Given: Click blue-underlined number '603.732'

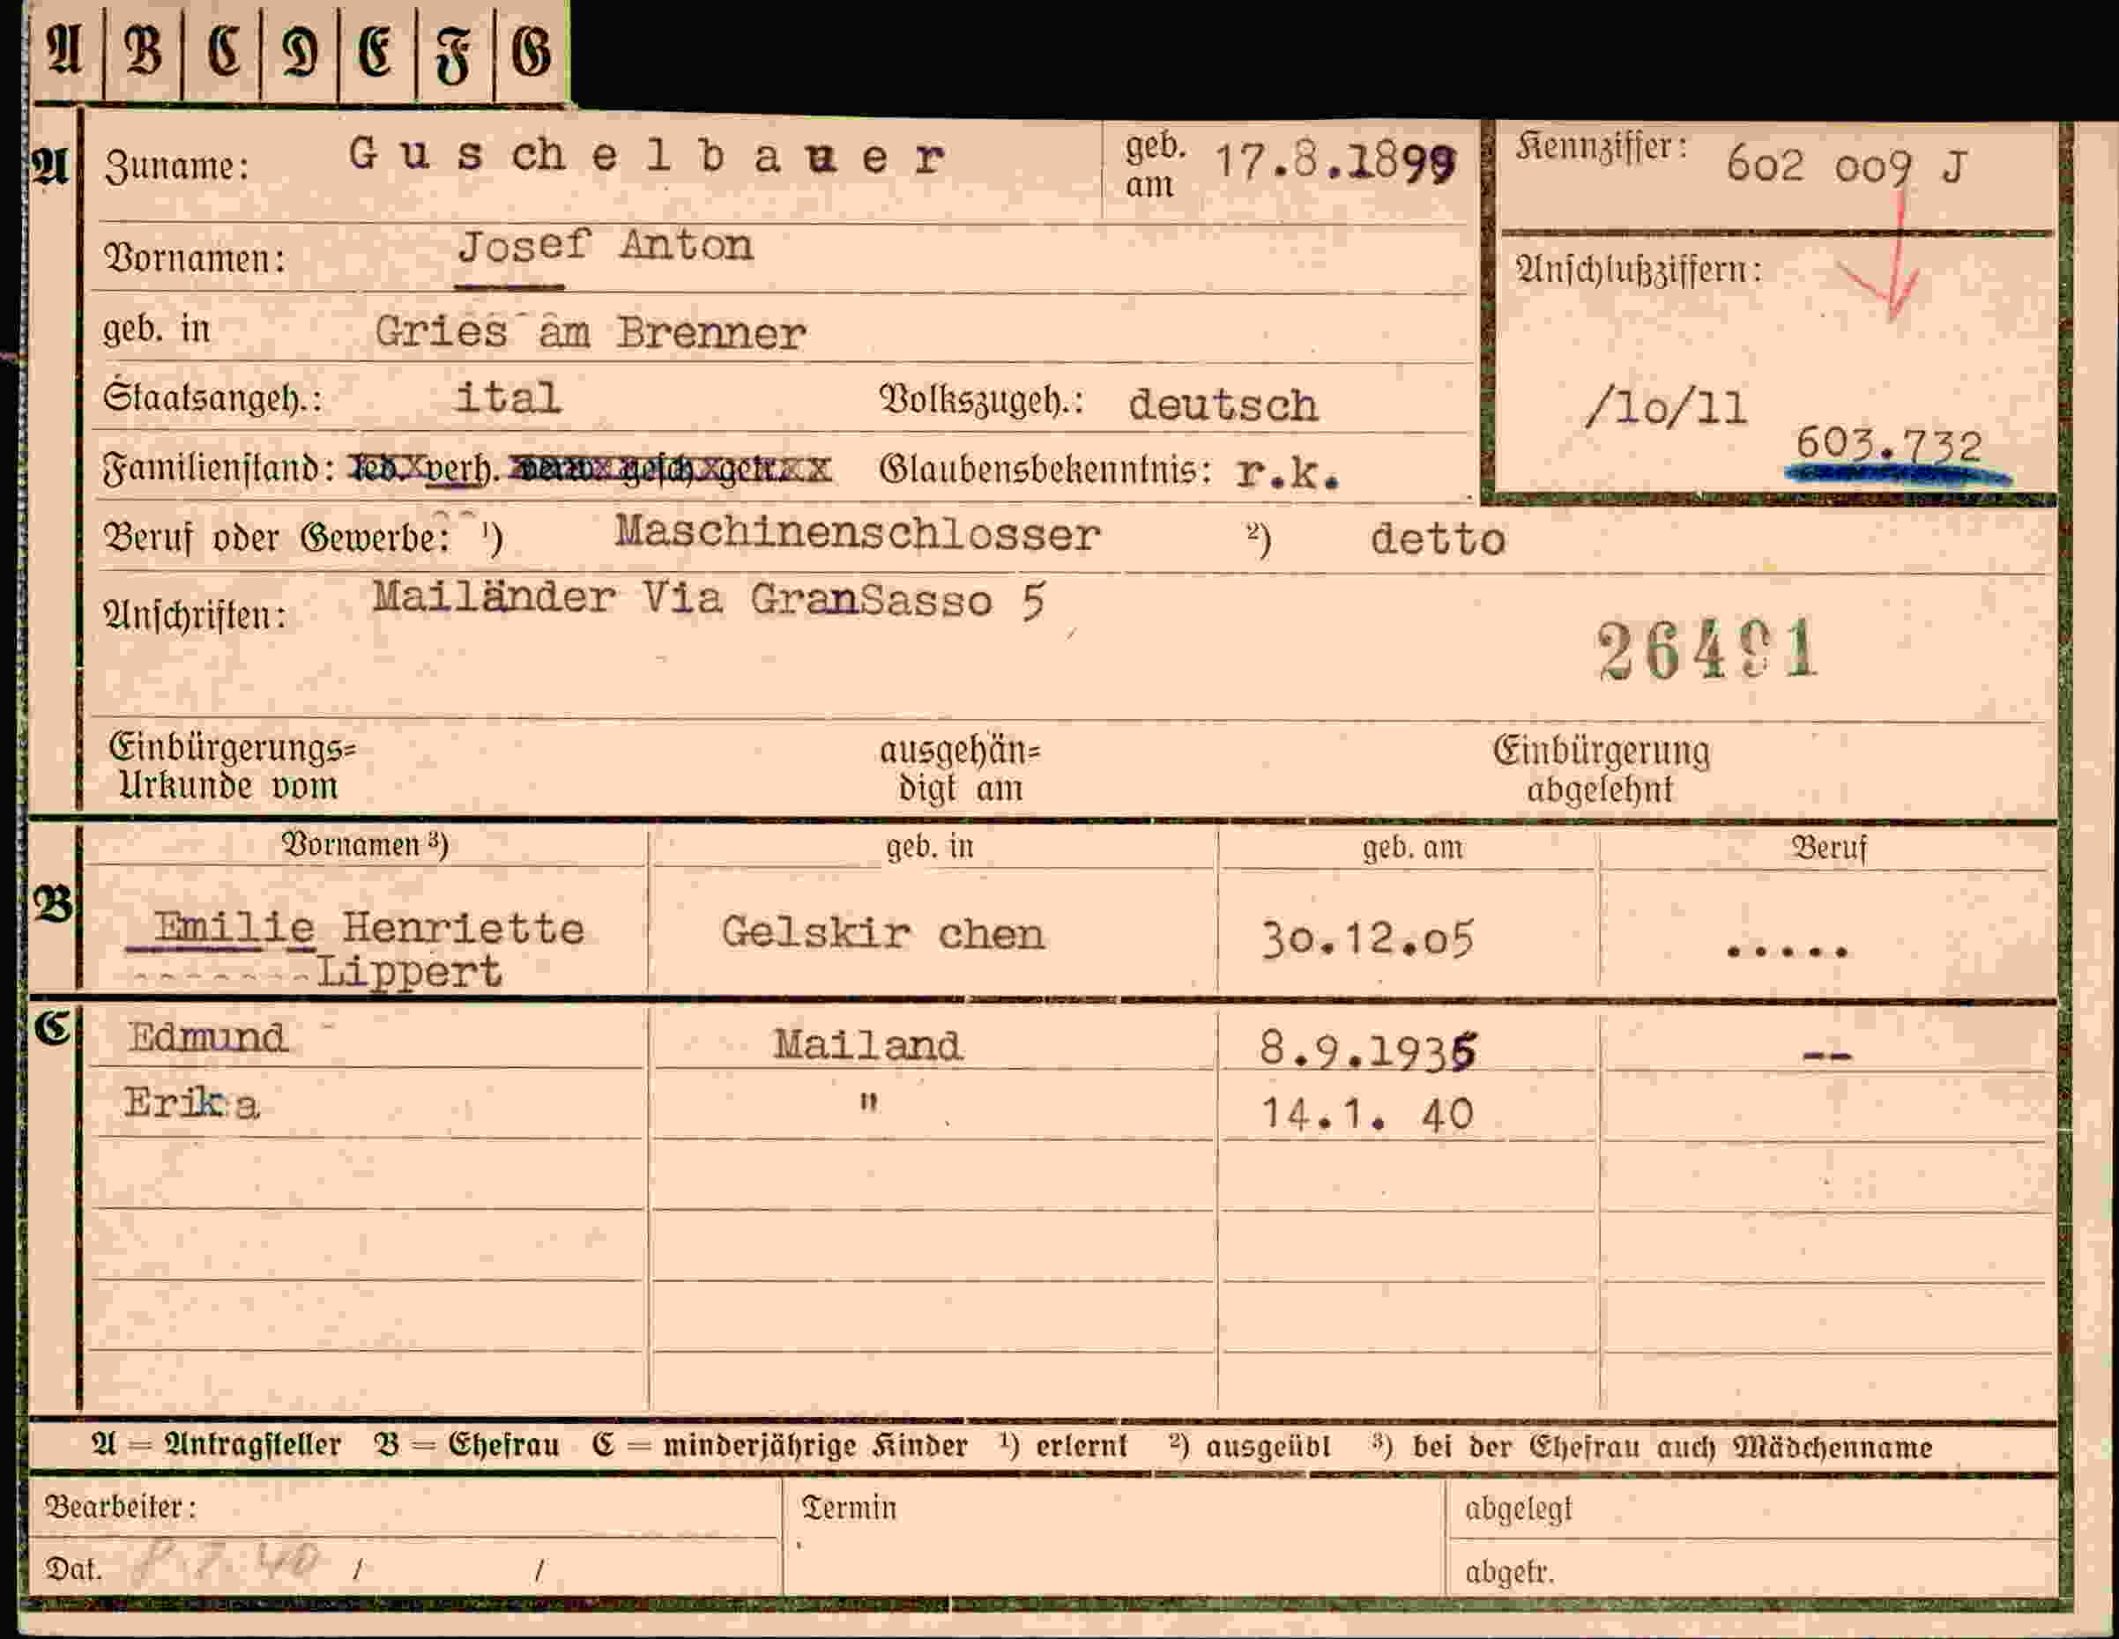Looking at the screenshot, I should [x=1888, y=443].
